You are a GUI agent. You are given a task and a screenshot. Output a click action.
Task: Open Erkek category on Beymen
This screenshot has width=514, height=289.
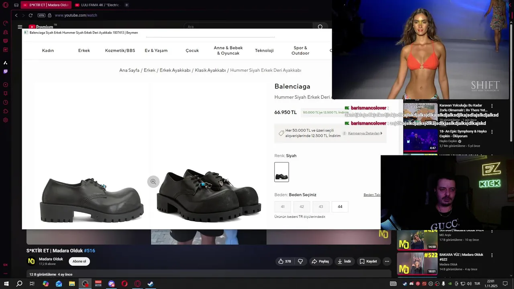tap(84, 51)
